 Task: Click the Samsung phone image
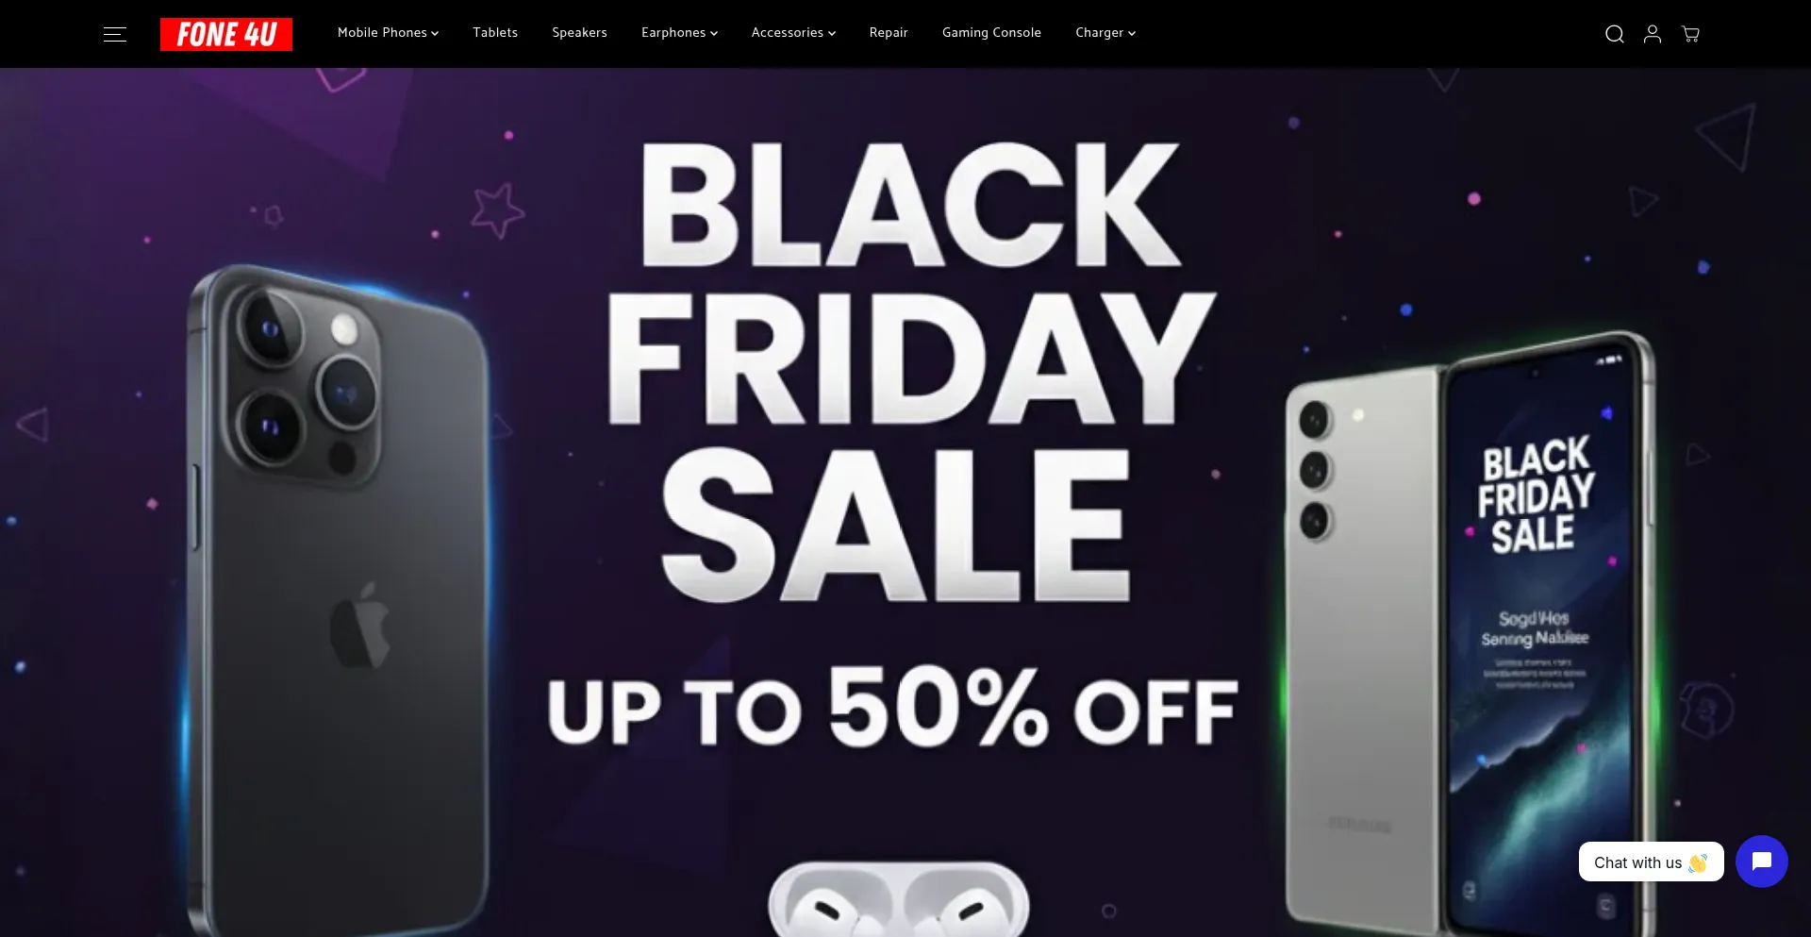point(1470,634)
